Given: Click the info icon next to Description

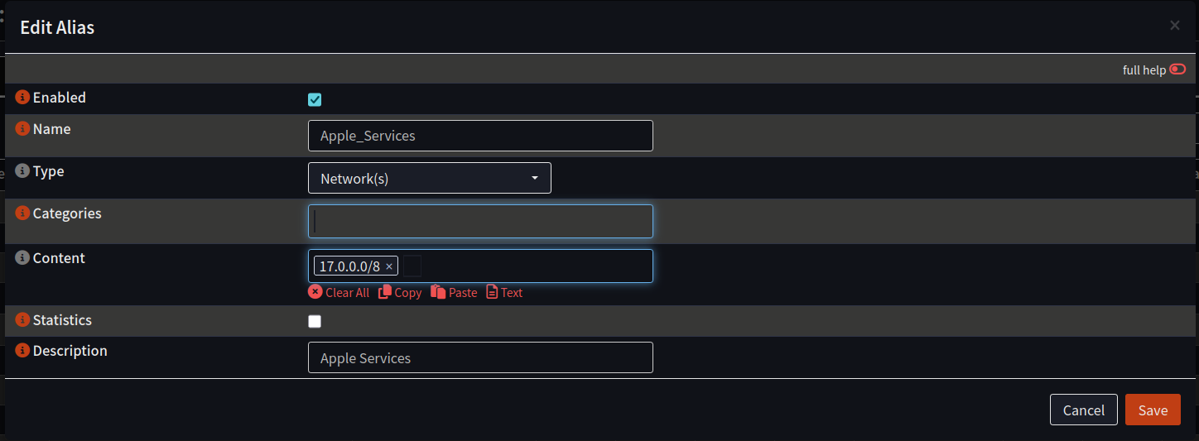Looking at the screenshot, I should point(22,351).
